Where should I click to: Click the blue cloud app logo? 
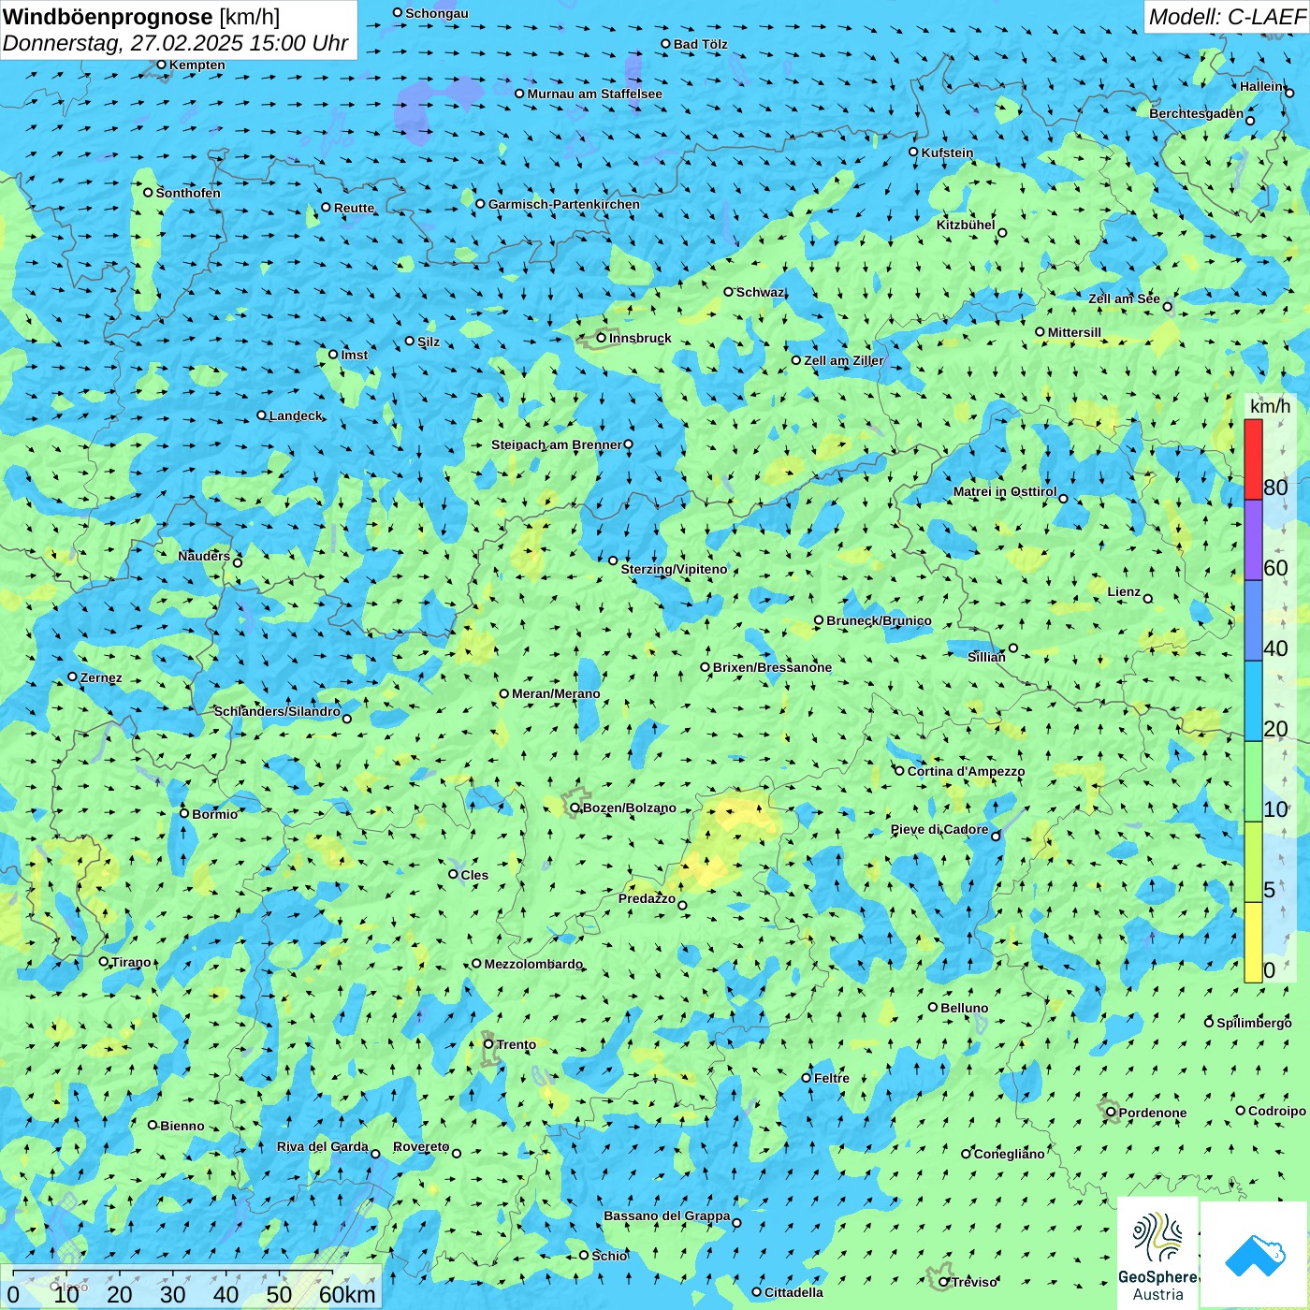click(1255, 1254)
